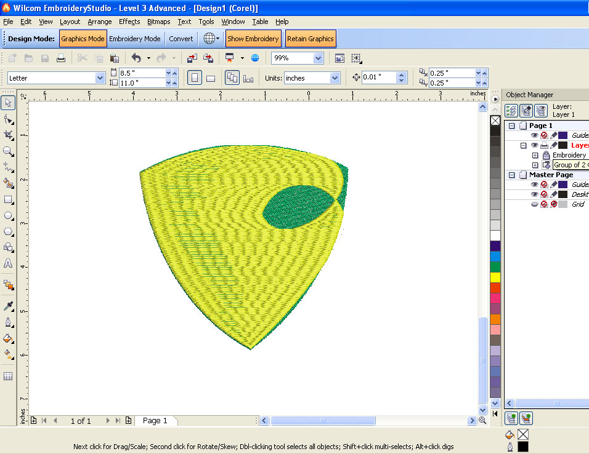
Task: Toggle visibility eye of Page 1 Guides
Action: (535, 135)
